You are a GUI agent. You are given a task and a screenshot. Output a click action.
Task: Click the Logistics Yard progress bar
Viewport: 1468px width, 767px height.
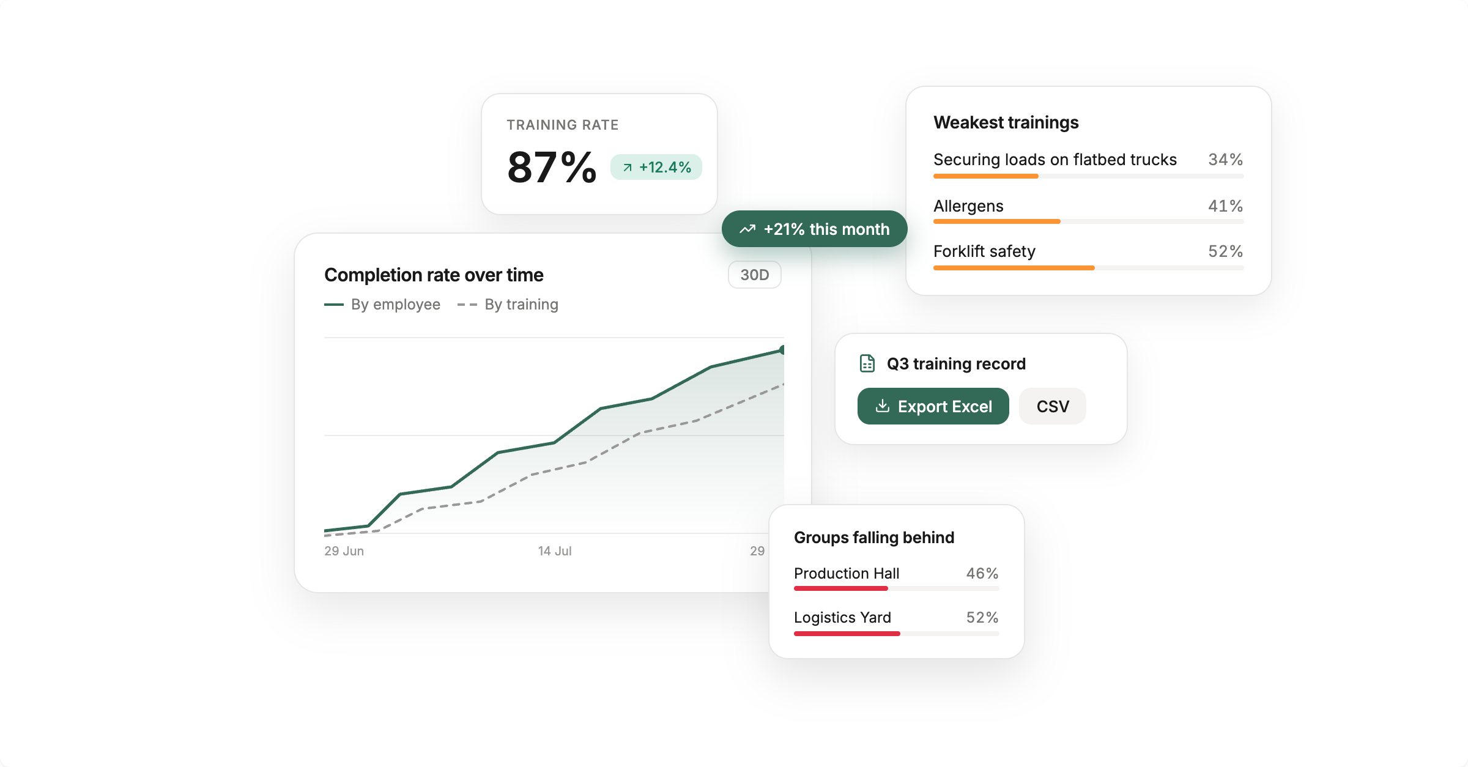coord(897,634)
